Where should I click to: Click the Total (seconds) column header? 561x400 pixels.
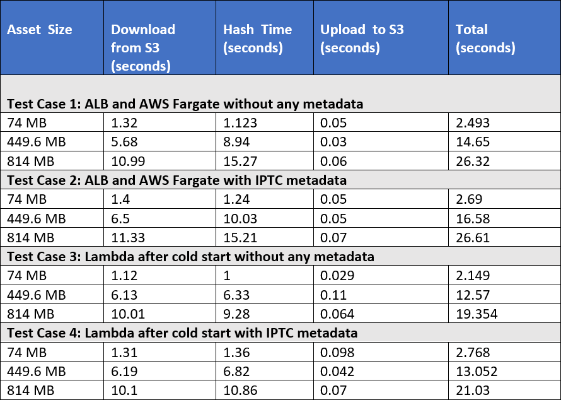click(x=504, y=37)
